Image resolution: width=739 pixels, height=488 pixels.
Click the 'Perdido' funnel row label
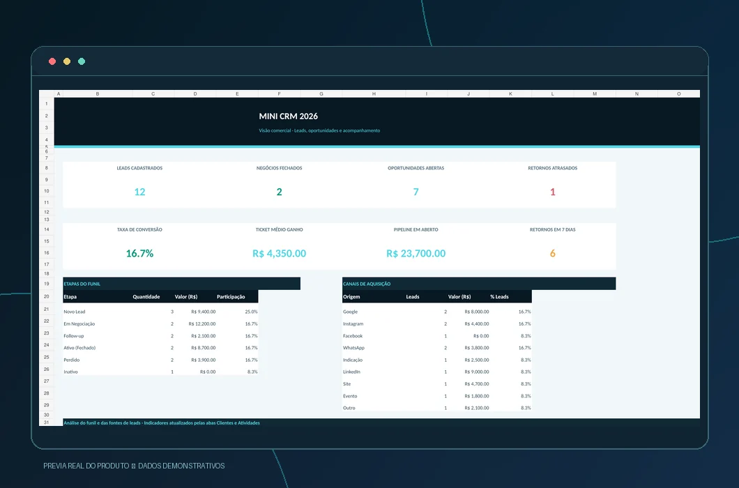pos(72,360)
